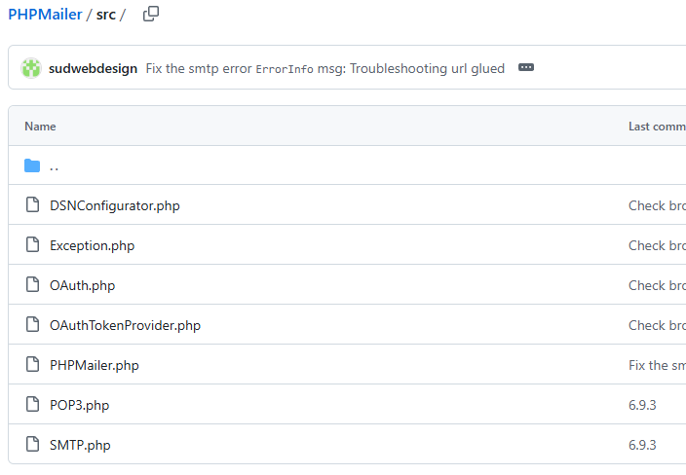686x475 pixels.
Task: Open the PHPMailer breadcrumb link
Action: (x=45, y=15)
